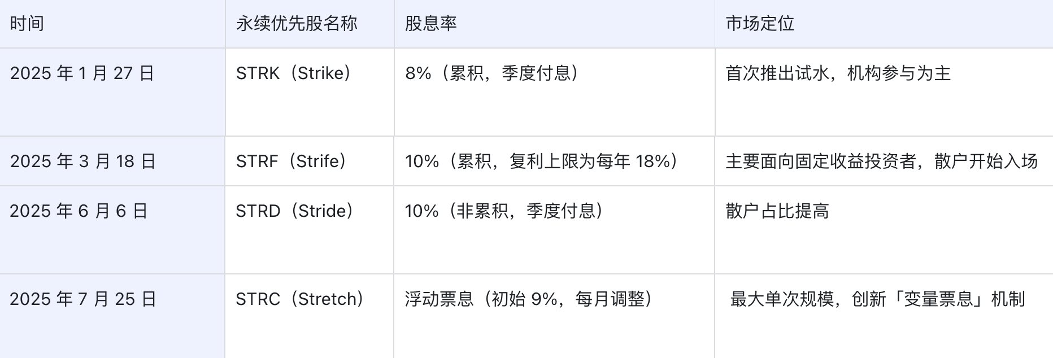Click the 时间 column header
The height and width of the screenshot is (358, 1053).
(27, 24)
